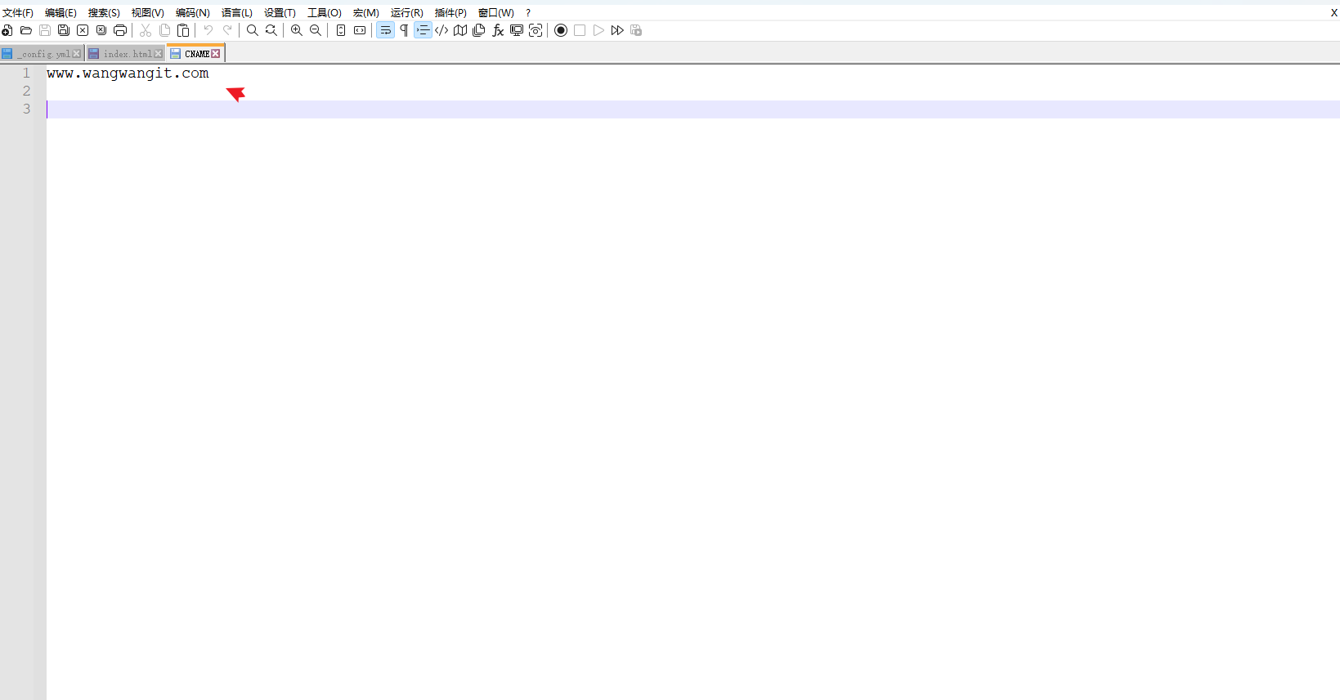1340x700 pixels.
Task: Toggle word wrap in the toolbar
Action: point(385,30)
